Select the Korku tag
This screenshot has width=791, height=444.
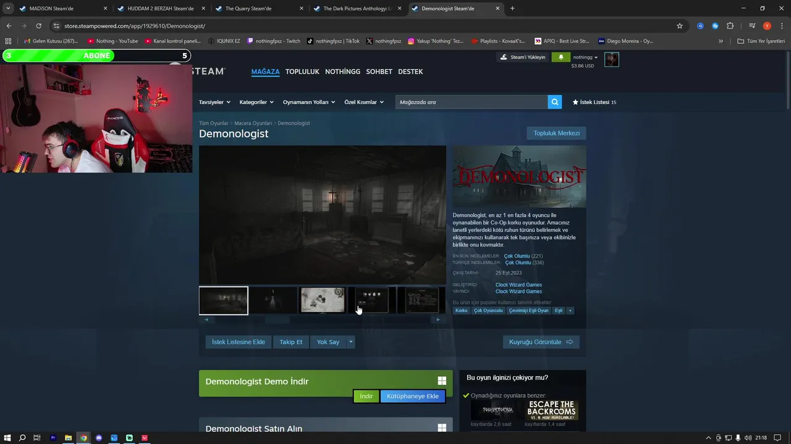[x=462, y=310]
